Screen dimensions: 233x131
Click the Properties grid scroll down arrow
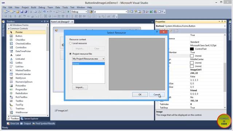pyautogui.click(x=225, y=107)
